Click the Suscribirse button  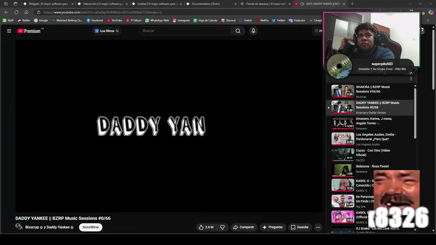coord(91,227)
